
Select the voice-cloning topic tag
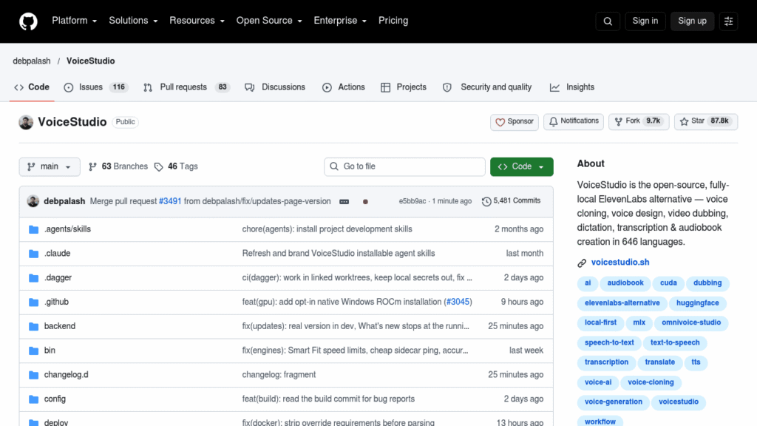coord(651,382)
